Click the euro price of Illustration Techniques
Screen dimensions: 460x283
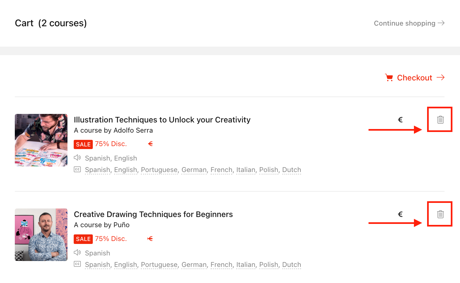(x=400, y=120)
